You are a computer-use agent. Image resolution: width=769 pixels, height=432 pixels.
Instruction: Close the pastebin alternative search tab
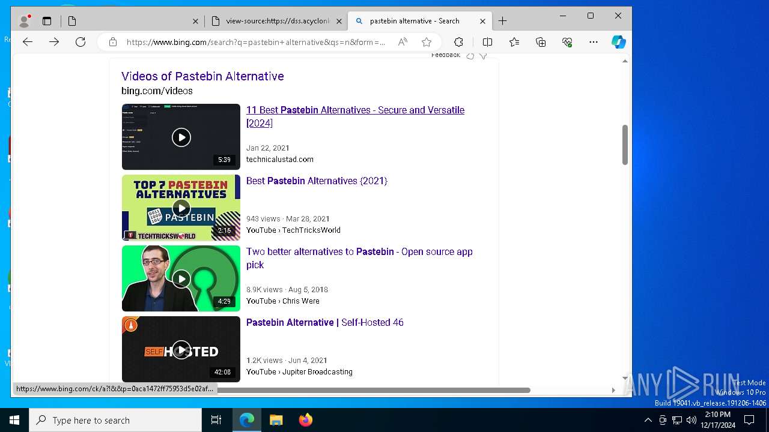[482, 21]
